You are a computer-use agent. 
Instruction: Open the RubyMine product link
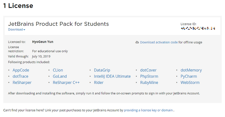[149, 82]
